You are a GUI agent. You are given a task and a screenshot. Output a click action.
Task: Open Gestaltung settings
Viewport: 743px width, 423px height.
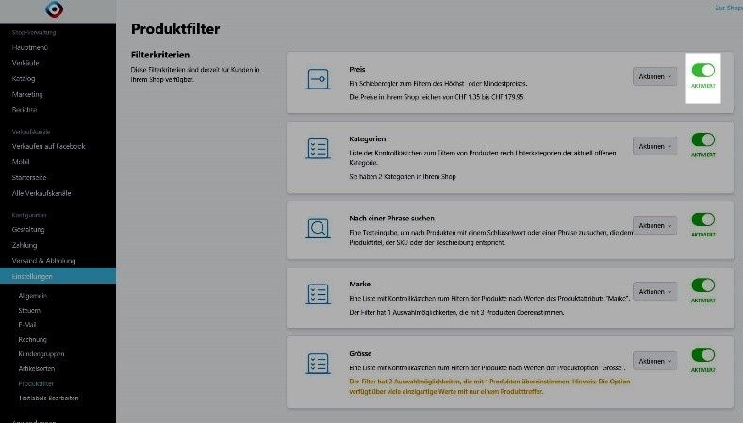click(x=28, y=229)
